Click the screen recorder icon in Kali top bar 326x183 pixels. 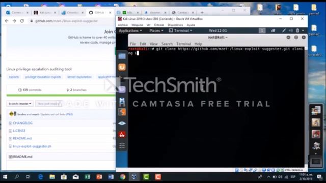[x=273, y=30]
